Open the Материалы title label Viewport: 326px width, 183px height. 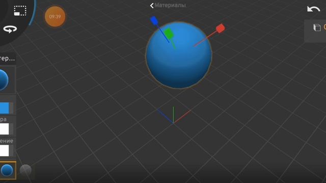pyautogui.click(x=170, y=6)
